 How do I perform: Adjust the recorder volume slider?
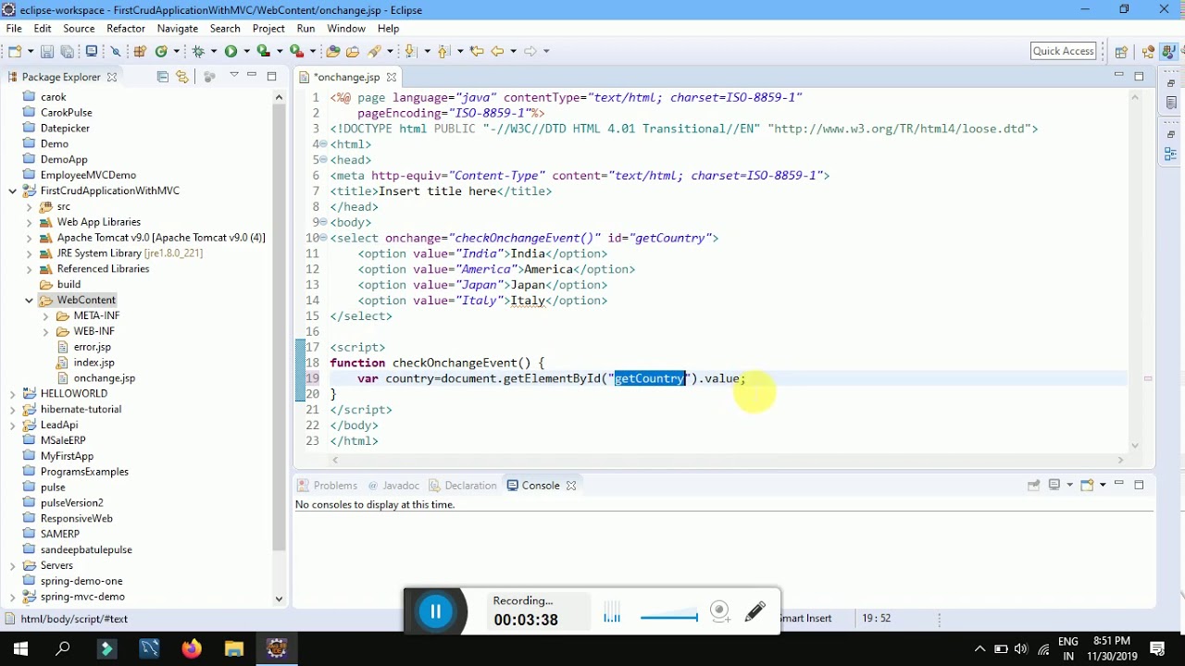(667, 616)
